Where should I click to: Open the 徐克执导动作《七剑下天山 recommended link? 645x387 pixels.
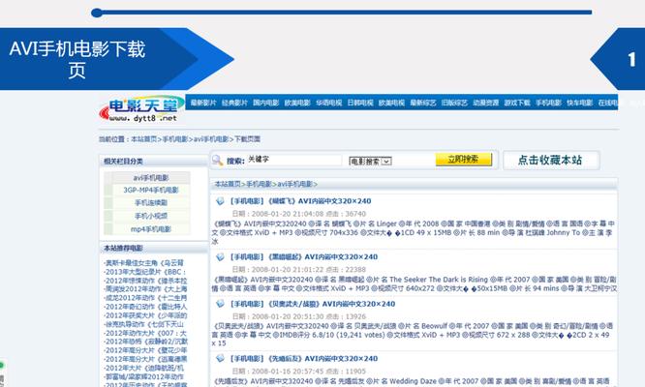click(144, 324)
